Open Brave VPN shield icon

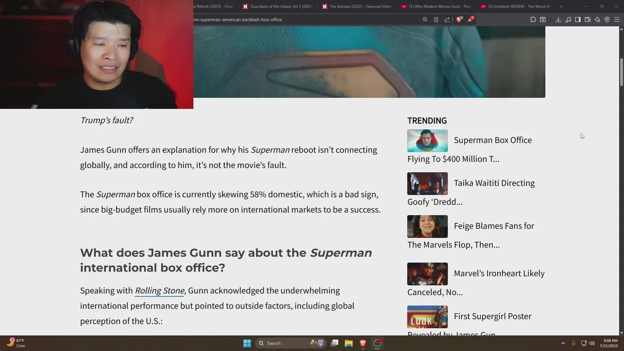coord(607,19)
